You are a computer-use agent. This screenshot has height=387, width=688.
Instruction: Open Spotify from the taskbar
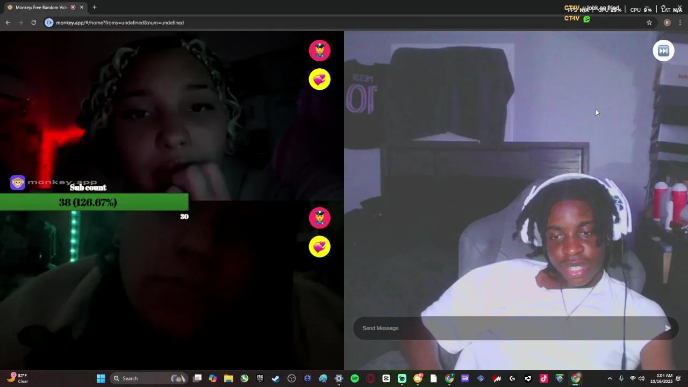[355, 378]
